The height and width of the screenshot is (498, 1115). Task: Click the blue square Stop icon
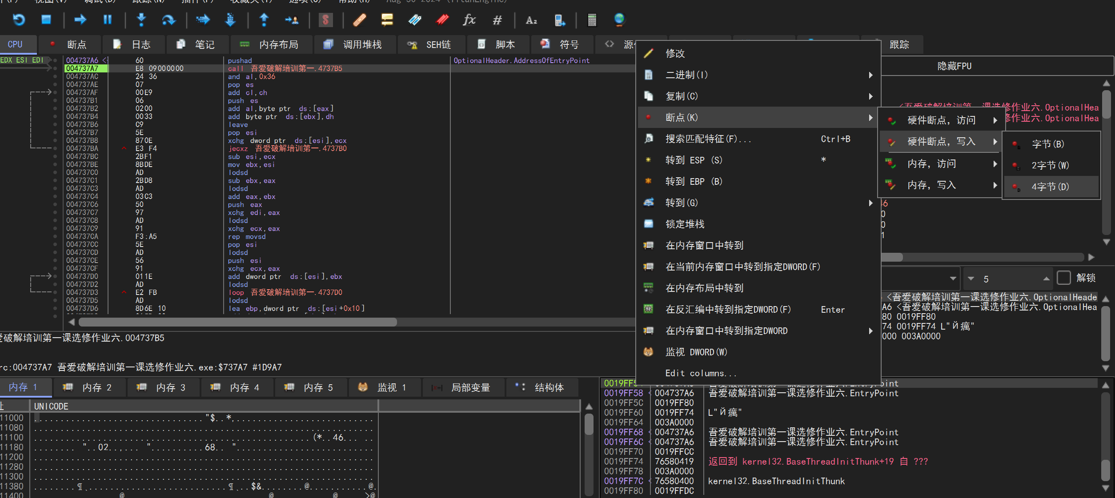click(x=46, y=20)
